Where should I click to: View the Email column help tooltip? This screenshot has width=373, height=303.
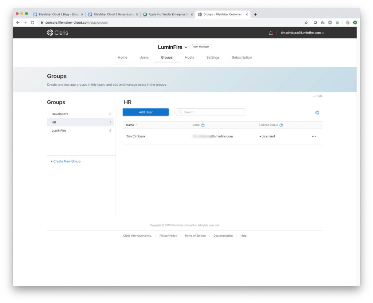[x=203, y=125]
